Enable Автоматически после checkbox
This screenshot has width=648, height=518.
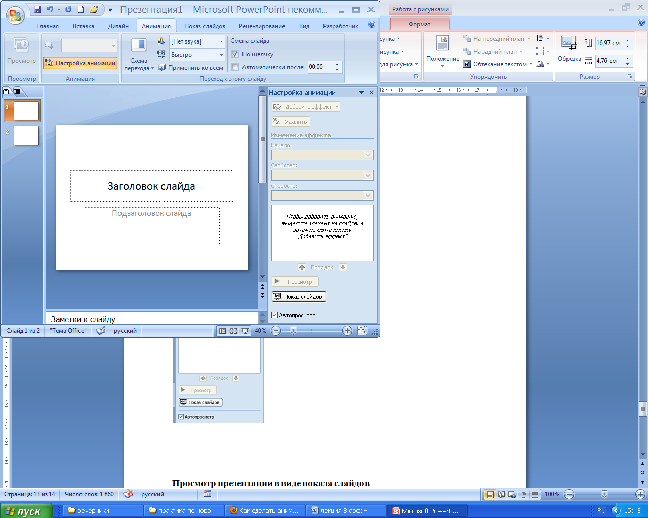pyautogui.click(x=235, y=67)
